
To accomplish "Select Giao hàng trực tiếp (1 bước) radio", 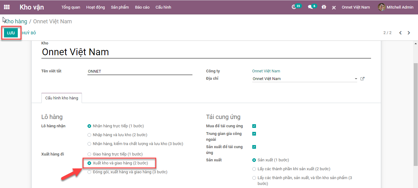I will [89, 154].
